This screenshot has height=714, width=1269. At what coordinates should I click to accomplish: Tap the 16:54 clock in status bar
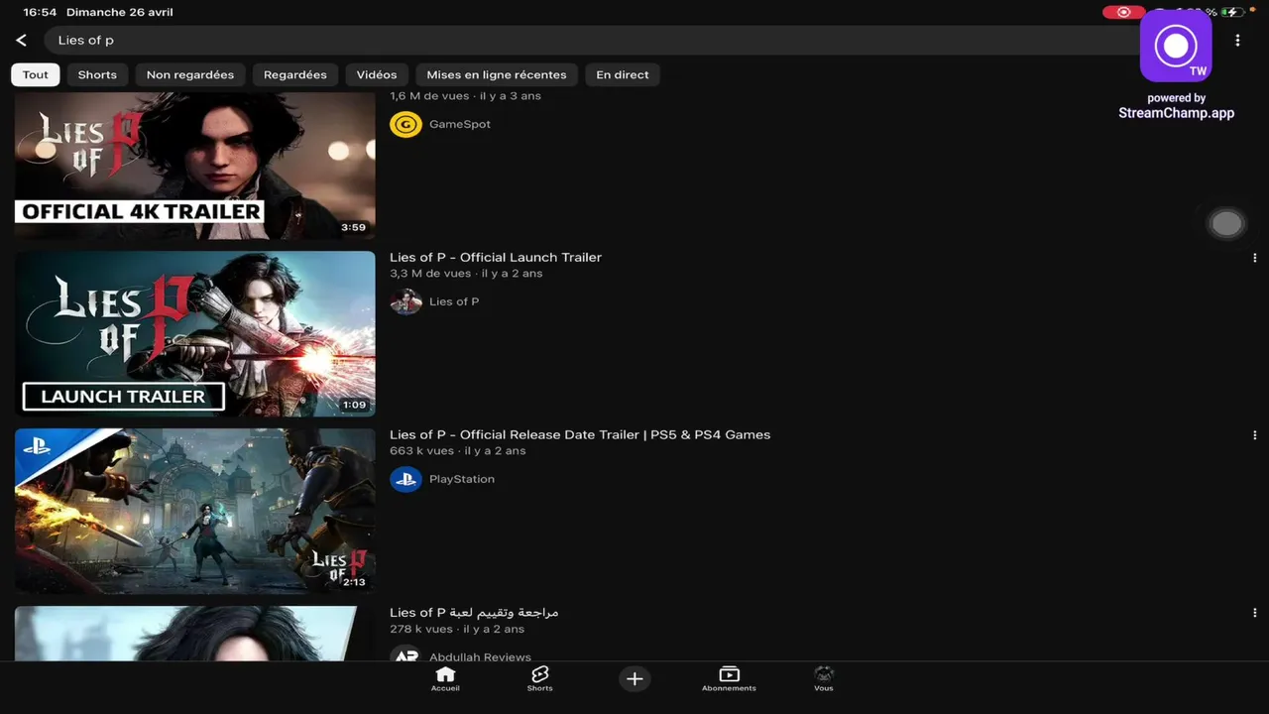[40, 12]
